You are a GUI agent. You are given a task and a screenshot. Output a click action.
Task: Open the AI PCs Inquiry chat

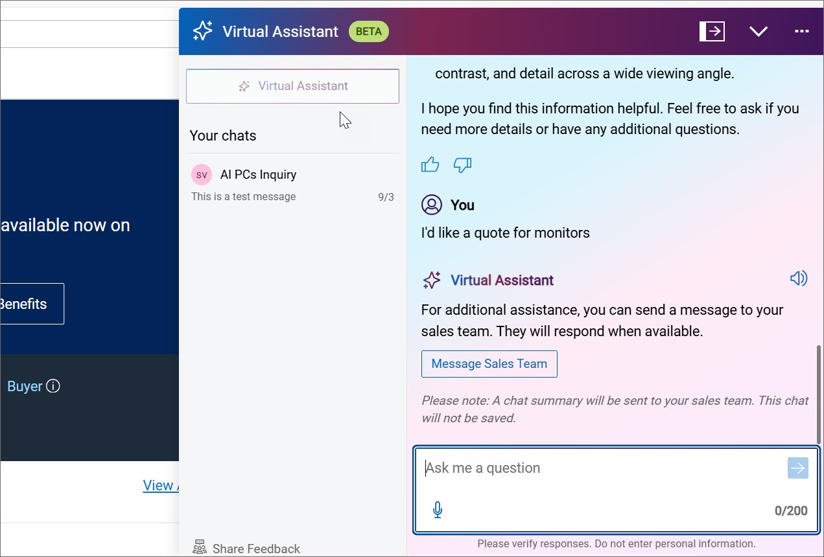(258, 175)
